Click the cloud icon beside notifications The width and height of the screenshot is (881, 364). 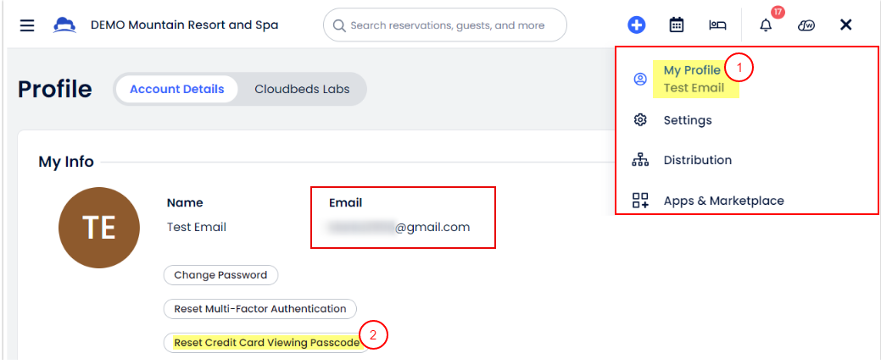pyautogui.click(x=806, y=25)
